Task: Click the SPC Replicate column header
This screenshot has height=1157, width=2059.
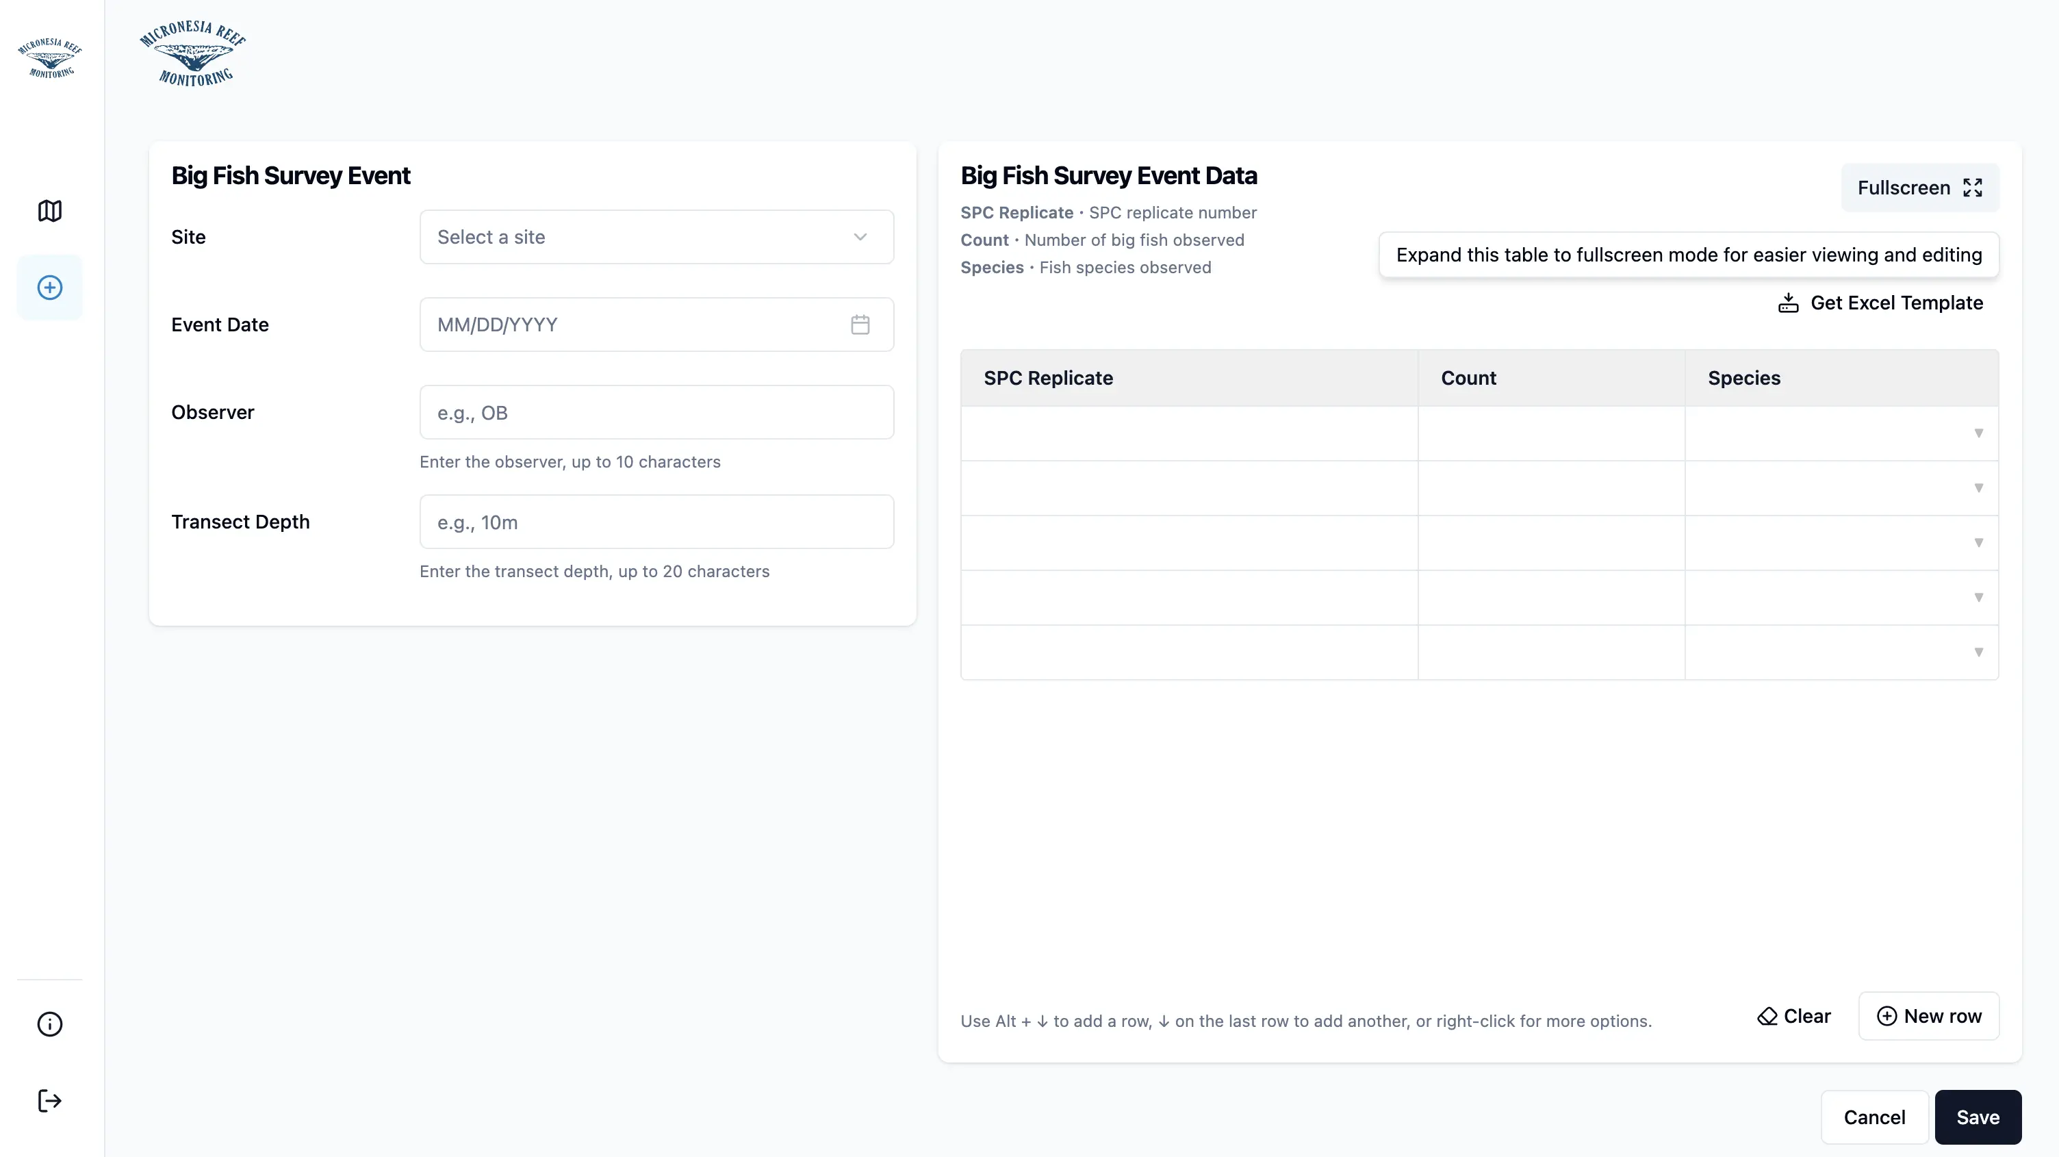Action: point(1190,378)
